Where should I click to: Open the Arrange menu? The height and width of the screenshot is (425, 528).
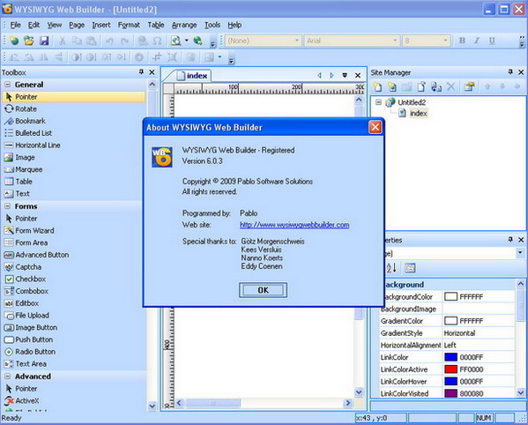pyautogui.click(x=184, y=25)
